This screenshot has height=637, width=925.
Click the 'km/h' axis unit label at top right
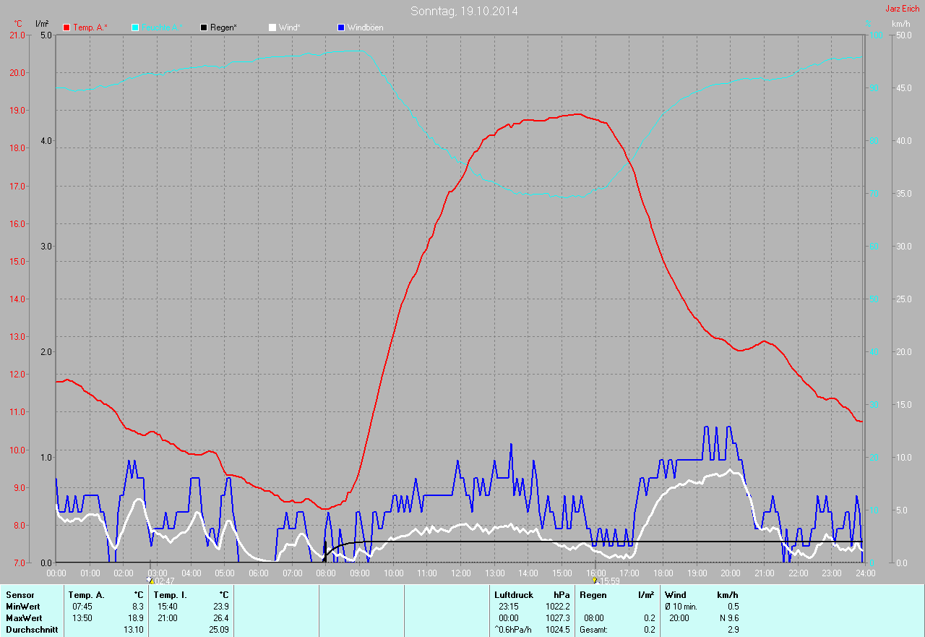tap(900, 24)
